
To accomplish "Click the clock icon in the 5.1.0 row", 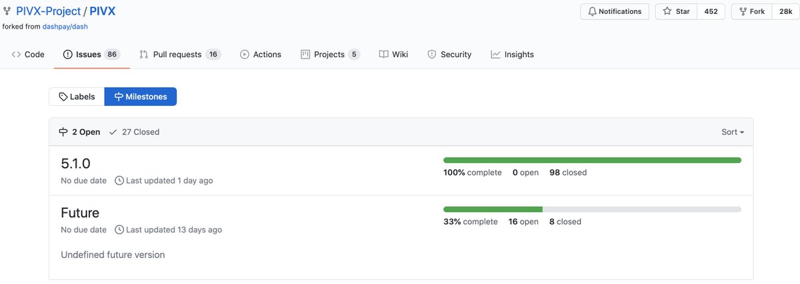I will pos(119,180).
